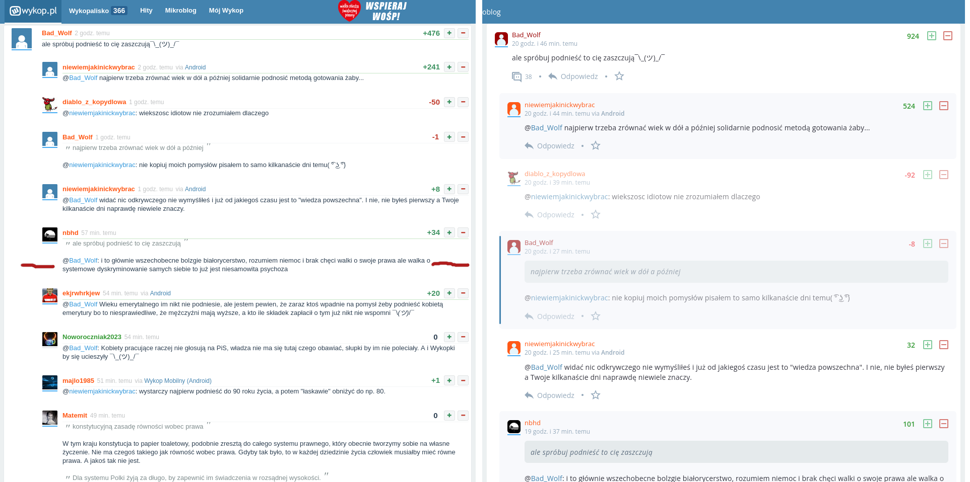Upvote Noworoczniak2023's comment
The width and height of the screenshot is (970, 482).
pos(449,337)
